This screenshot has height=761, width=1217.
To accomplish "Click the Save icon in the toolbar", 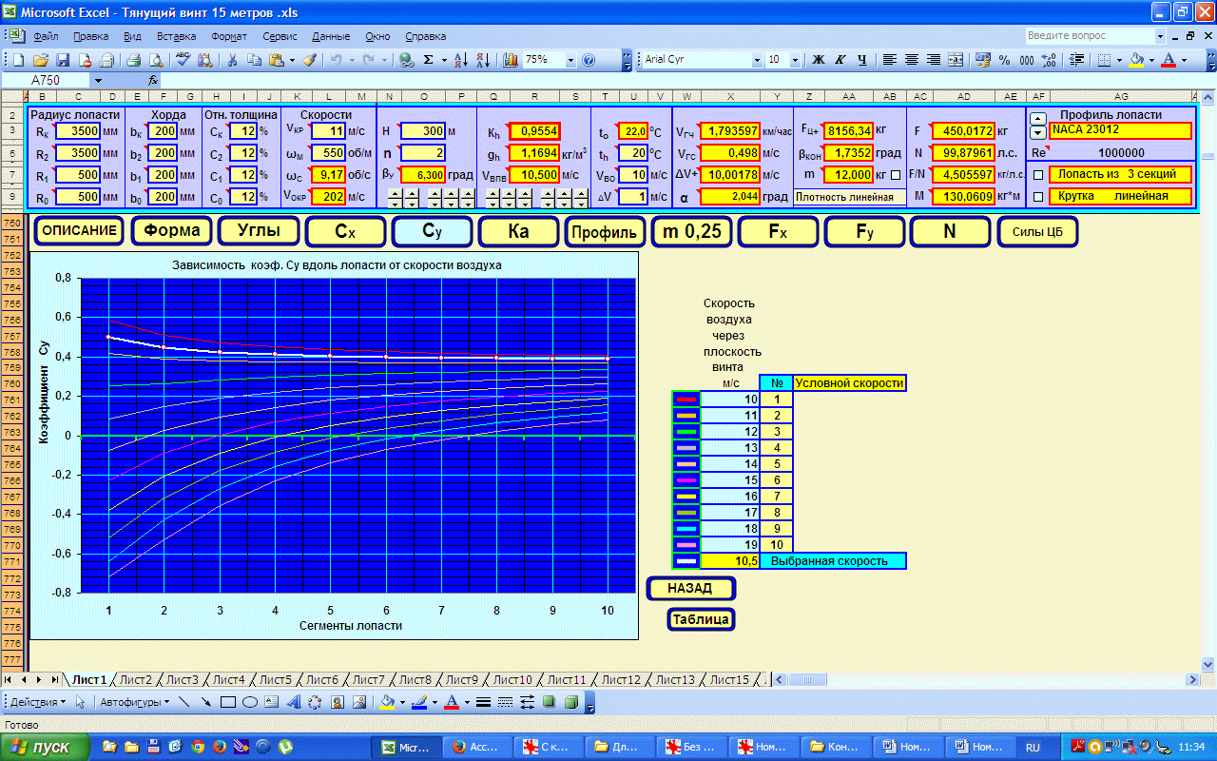I will [64, 59].
